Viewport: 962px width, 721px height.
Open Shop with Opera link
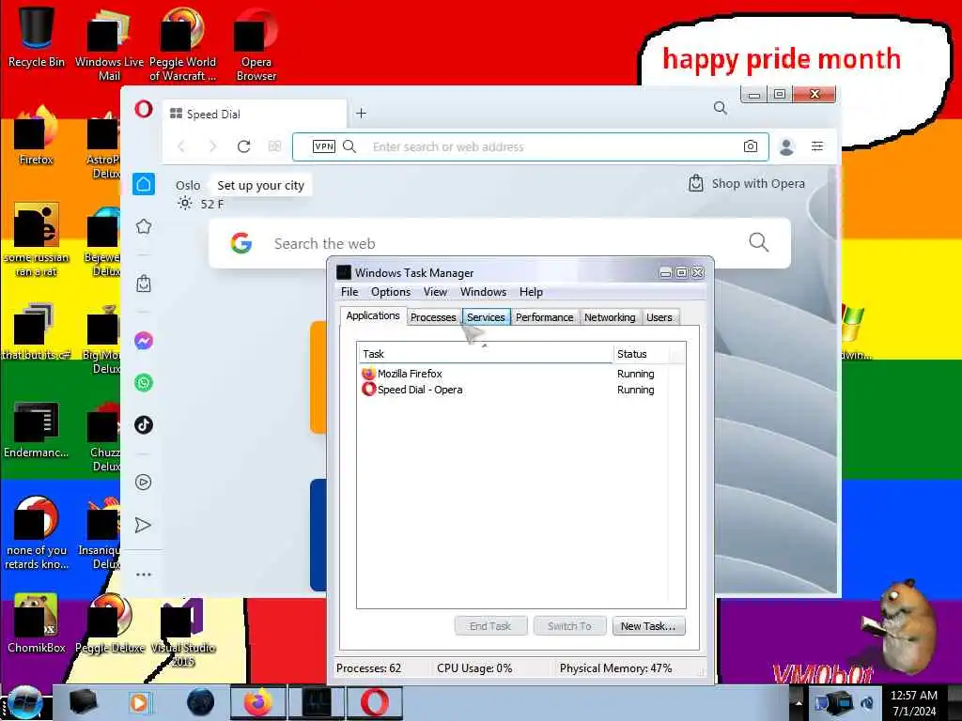pos(747,183)
